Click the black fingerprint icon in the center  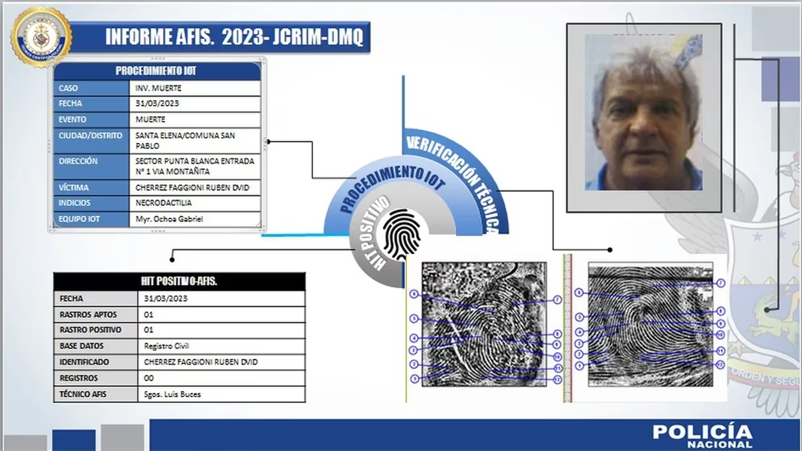coord(401,235)
